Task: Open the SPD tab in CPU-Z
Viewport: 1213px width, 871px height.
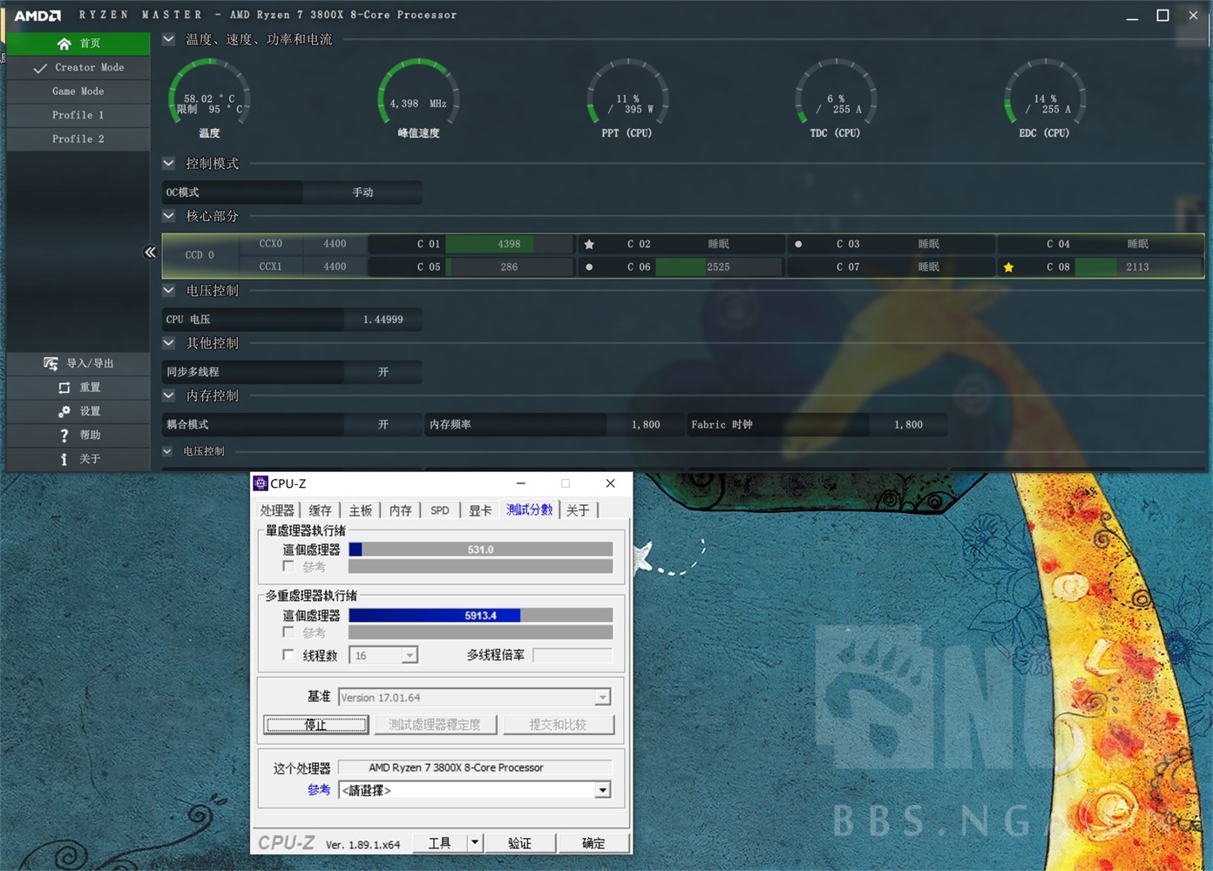Action: [x=439, y=510]
